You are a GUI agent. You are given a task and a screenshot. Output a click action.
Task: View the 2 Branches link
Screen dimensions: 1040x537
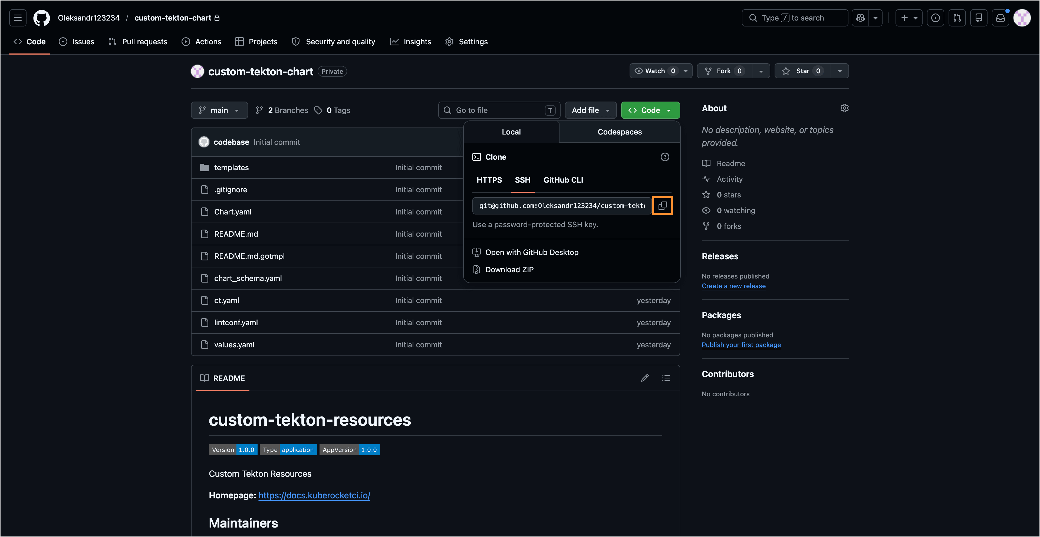point(282,110)
